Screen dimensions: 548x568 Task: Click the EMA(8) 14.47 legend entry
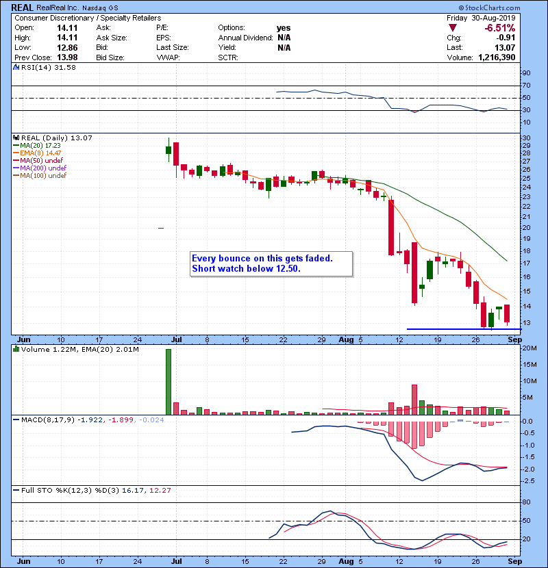tap(37, 153)
